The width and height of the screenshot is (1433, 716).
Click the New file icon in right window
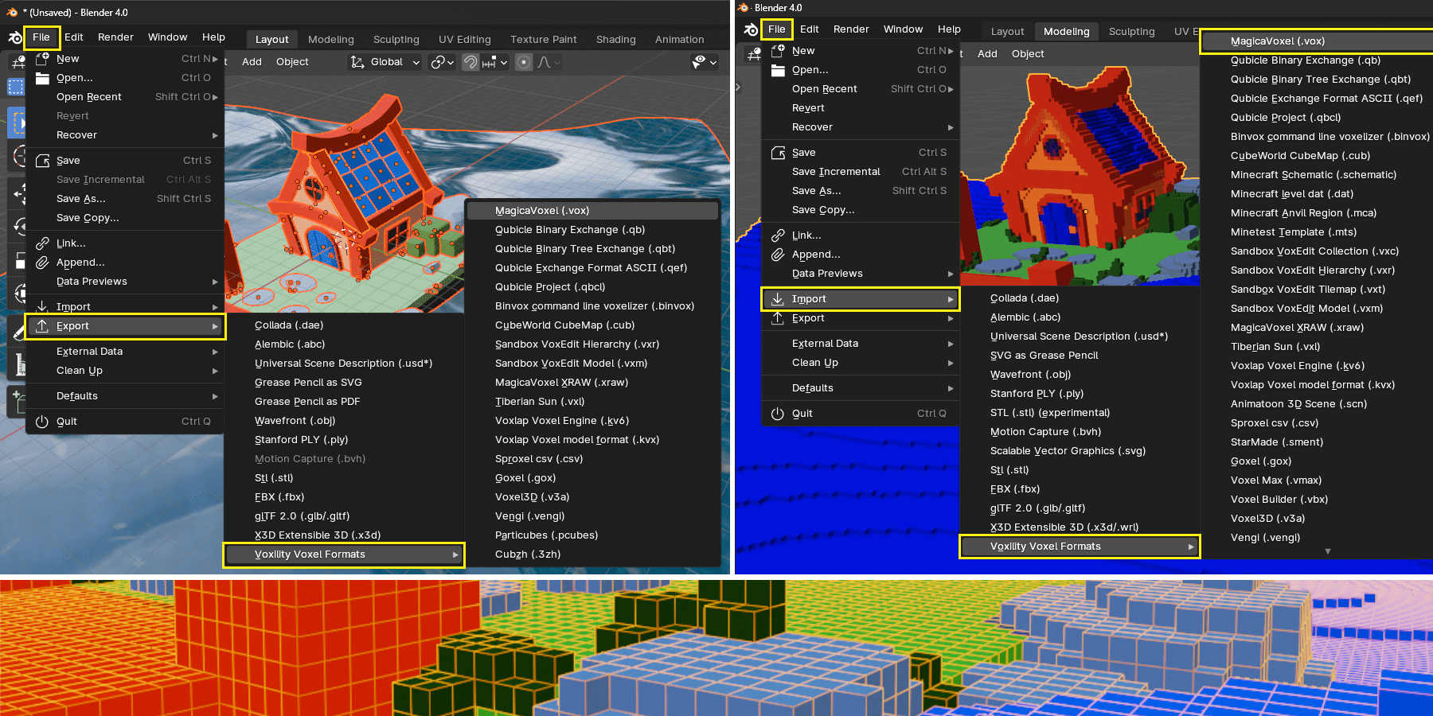coord(778,50)
